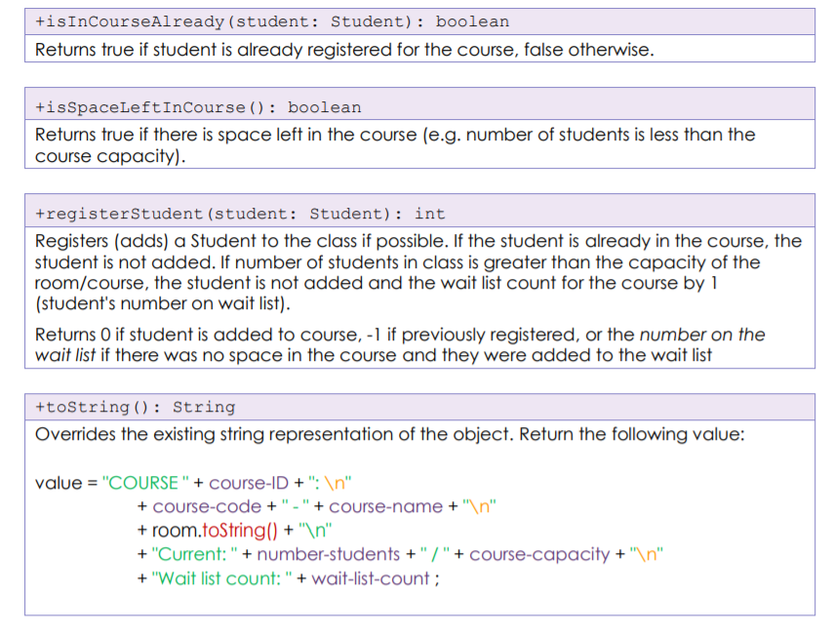Screen dimensions: 834x634
Task: Click the red 'toString()' in room.toString()
Action: [240, 531]
